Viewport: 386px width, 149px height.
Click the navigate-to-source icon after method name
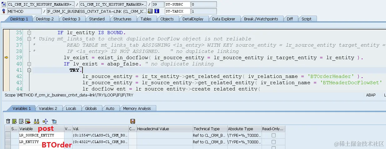click(x=150, y=11)
